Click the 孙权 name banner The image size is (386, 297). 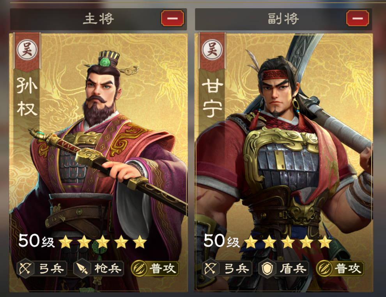[27, 97]
